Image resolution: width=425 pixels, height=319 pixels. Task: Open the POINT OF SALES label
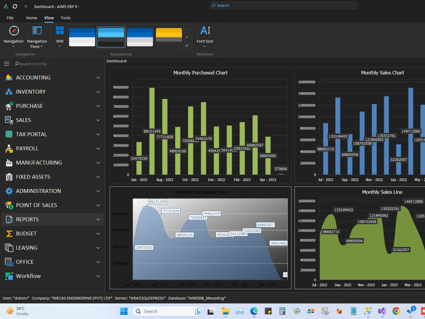tap(36, 205)
